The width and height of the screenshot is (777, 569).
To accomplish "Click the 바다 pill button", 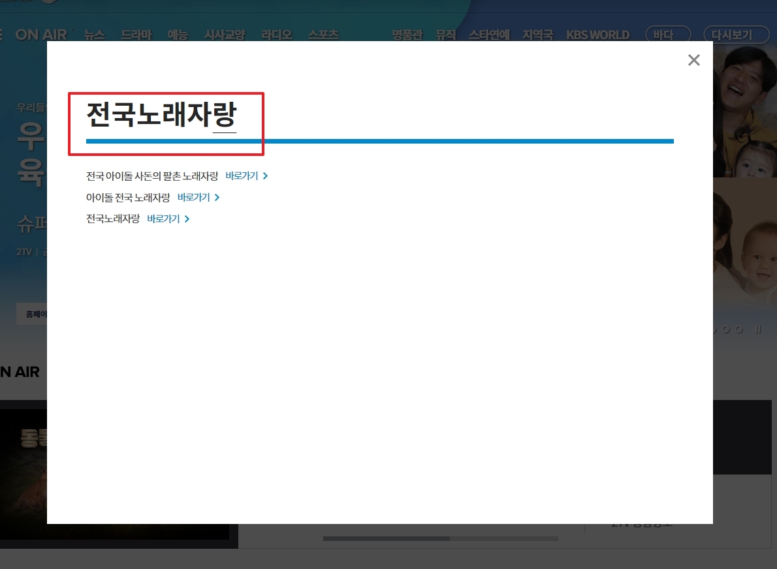I will [668, 35].
